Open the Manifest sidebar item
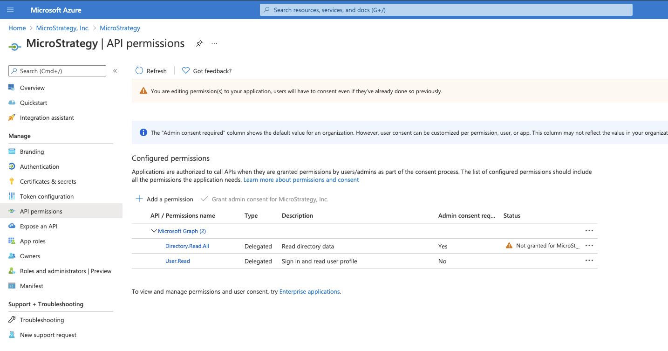668x351 pixels. (32, 286)
